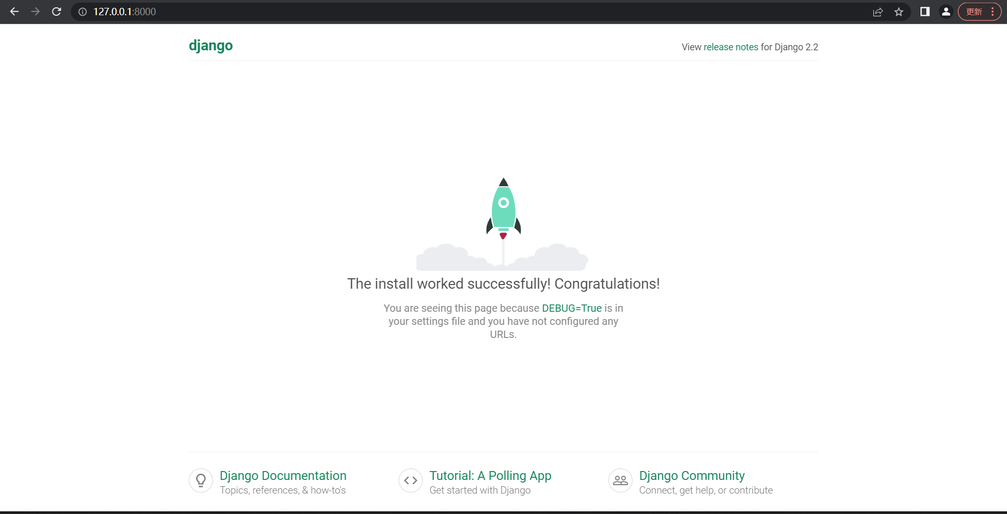Open Tutorial: A Polling App link

(490, 476)
